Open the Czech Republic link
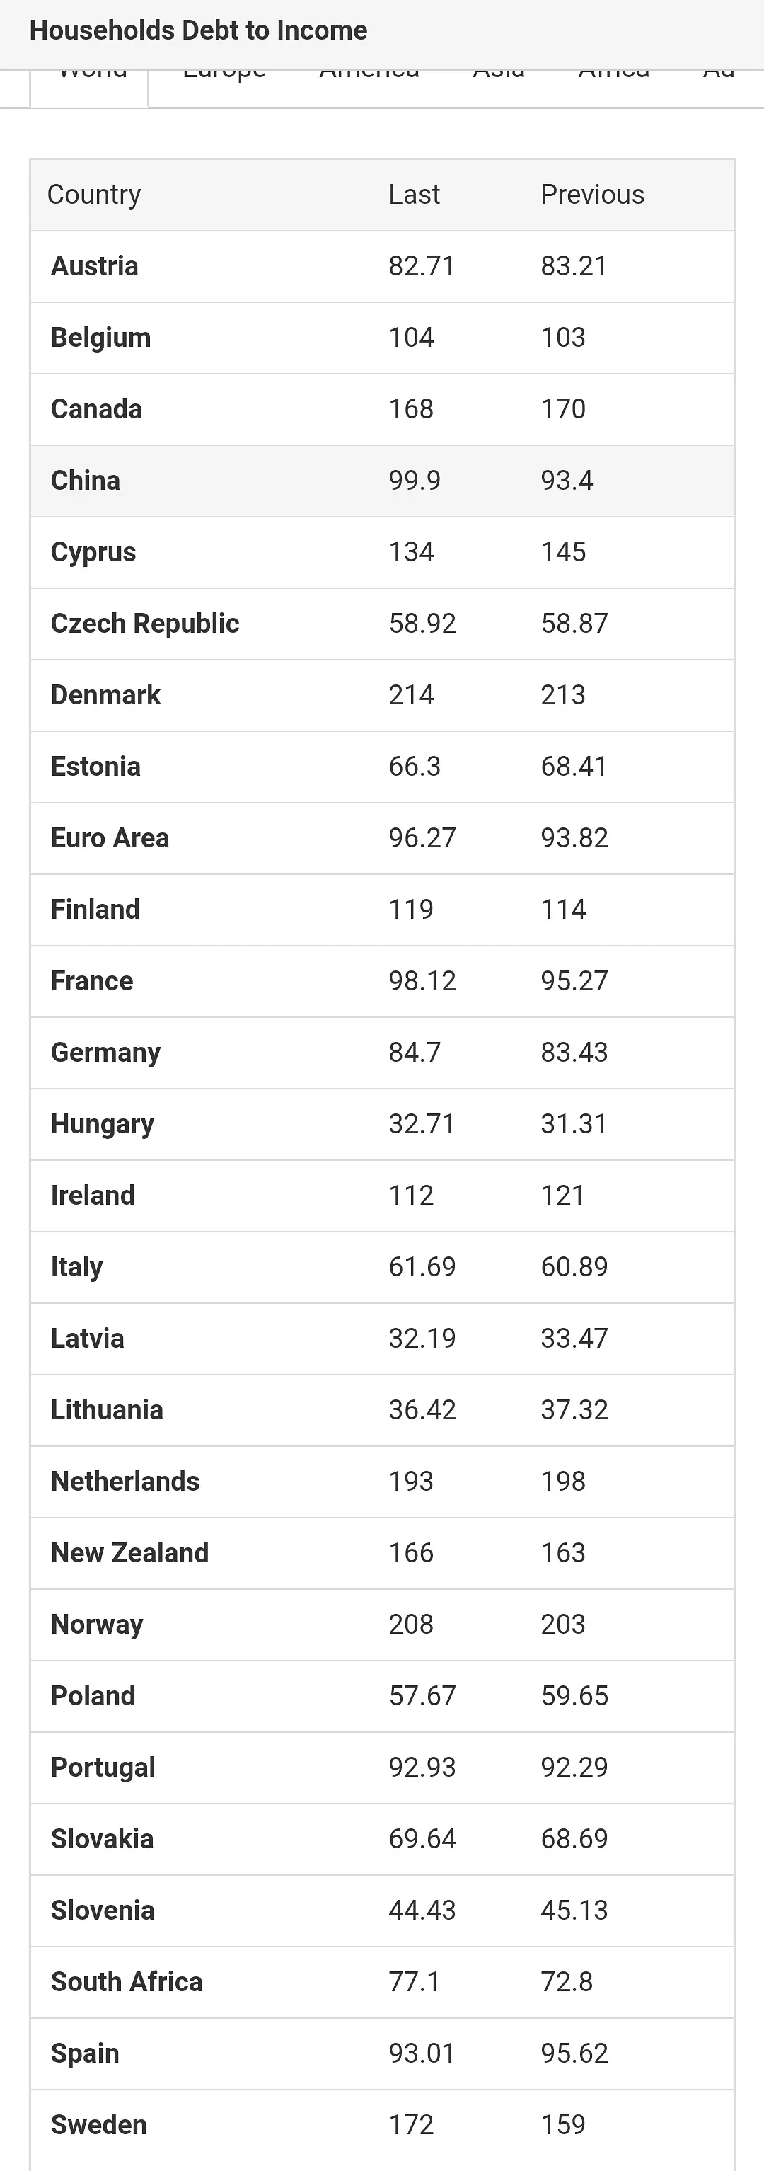This screenshot has width=764, height=2171. click(x=145, y=624)
